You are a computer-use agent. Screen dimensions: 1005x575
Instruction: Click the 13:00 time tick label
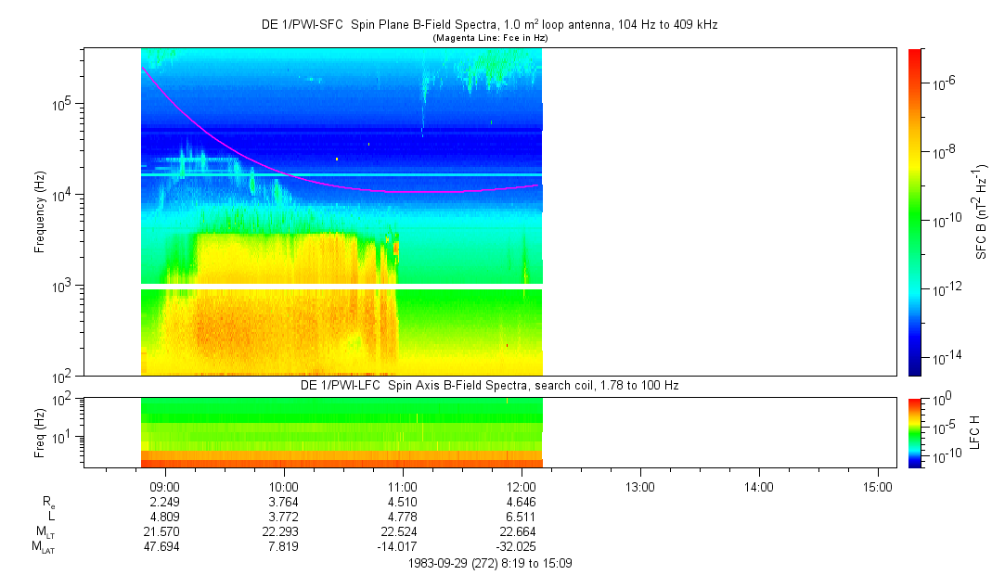(640, 486)
